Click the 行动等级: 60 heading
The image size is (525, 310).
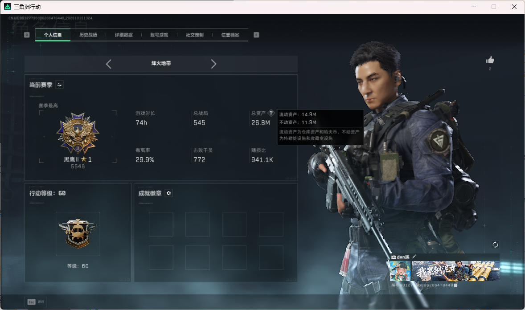(48, 193)
